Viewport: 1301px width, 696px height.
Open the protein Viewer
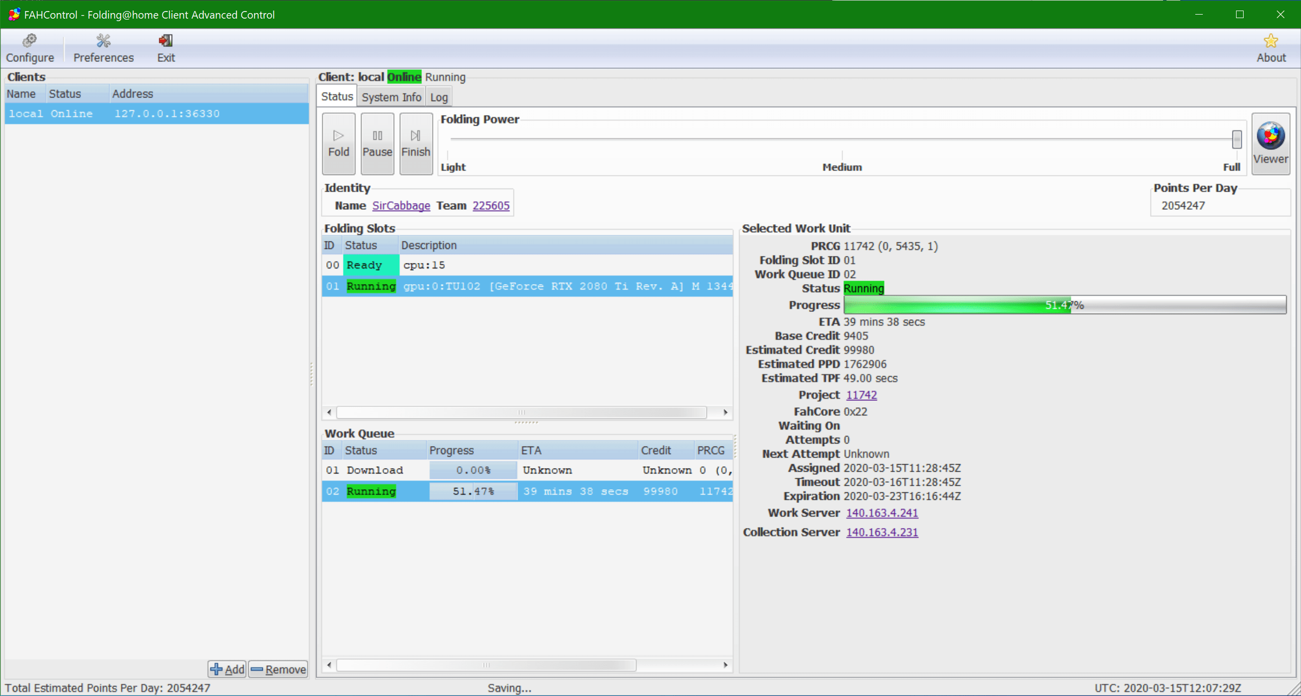pos(1270,144)
